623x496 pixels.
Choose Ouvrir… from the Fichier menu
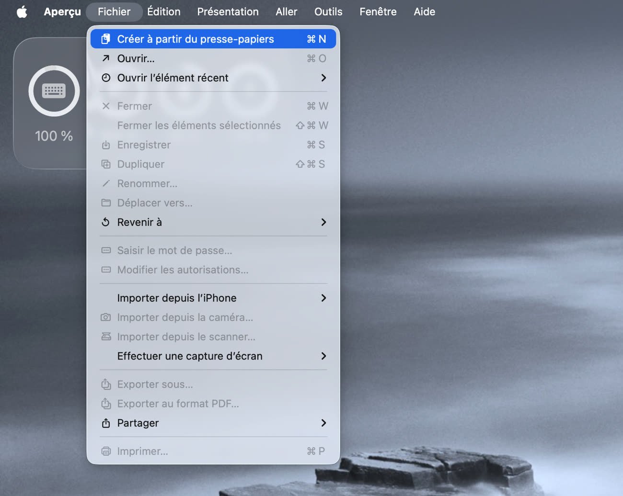[x=136, y=58]
